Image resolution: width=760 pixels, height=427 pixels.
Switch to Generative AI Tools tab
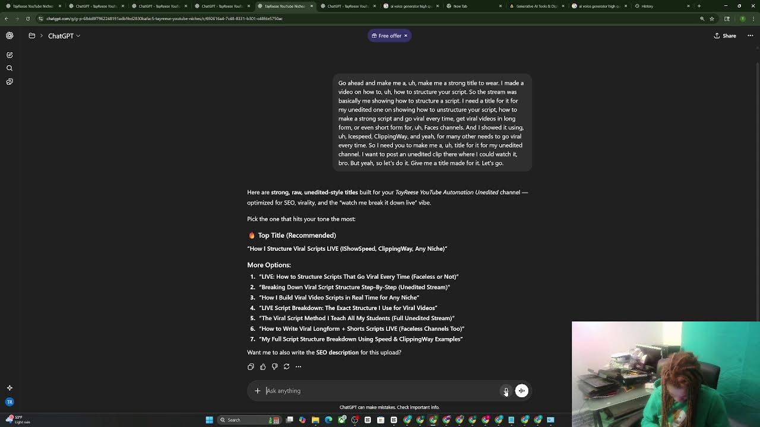536,6
